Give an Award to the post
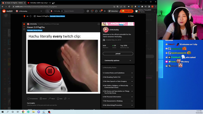The image size is (203, 114). point(43,98)
